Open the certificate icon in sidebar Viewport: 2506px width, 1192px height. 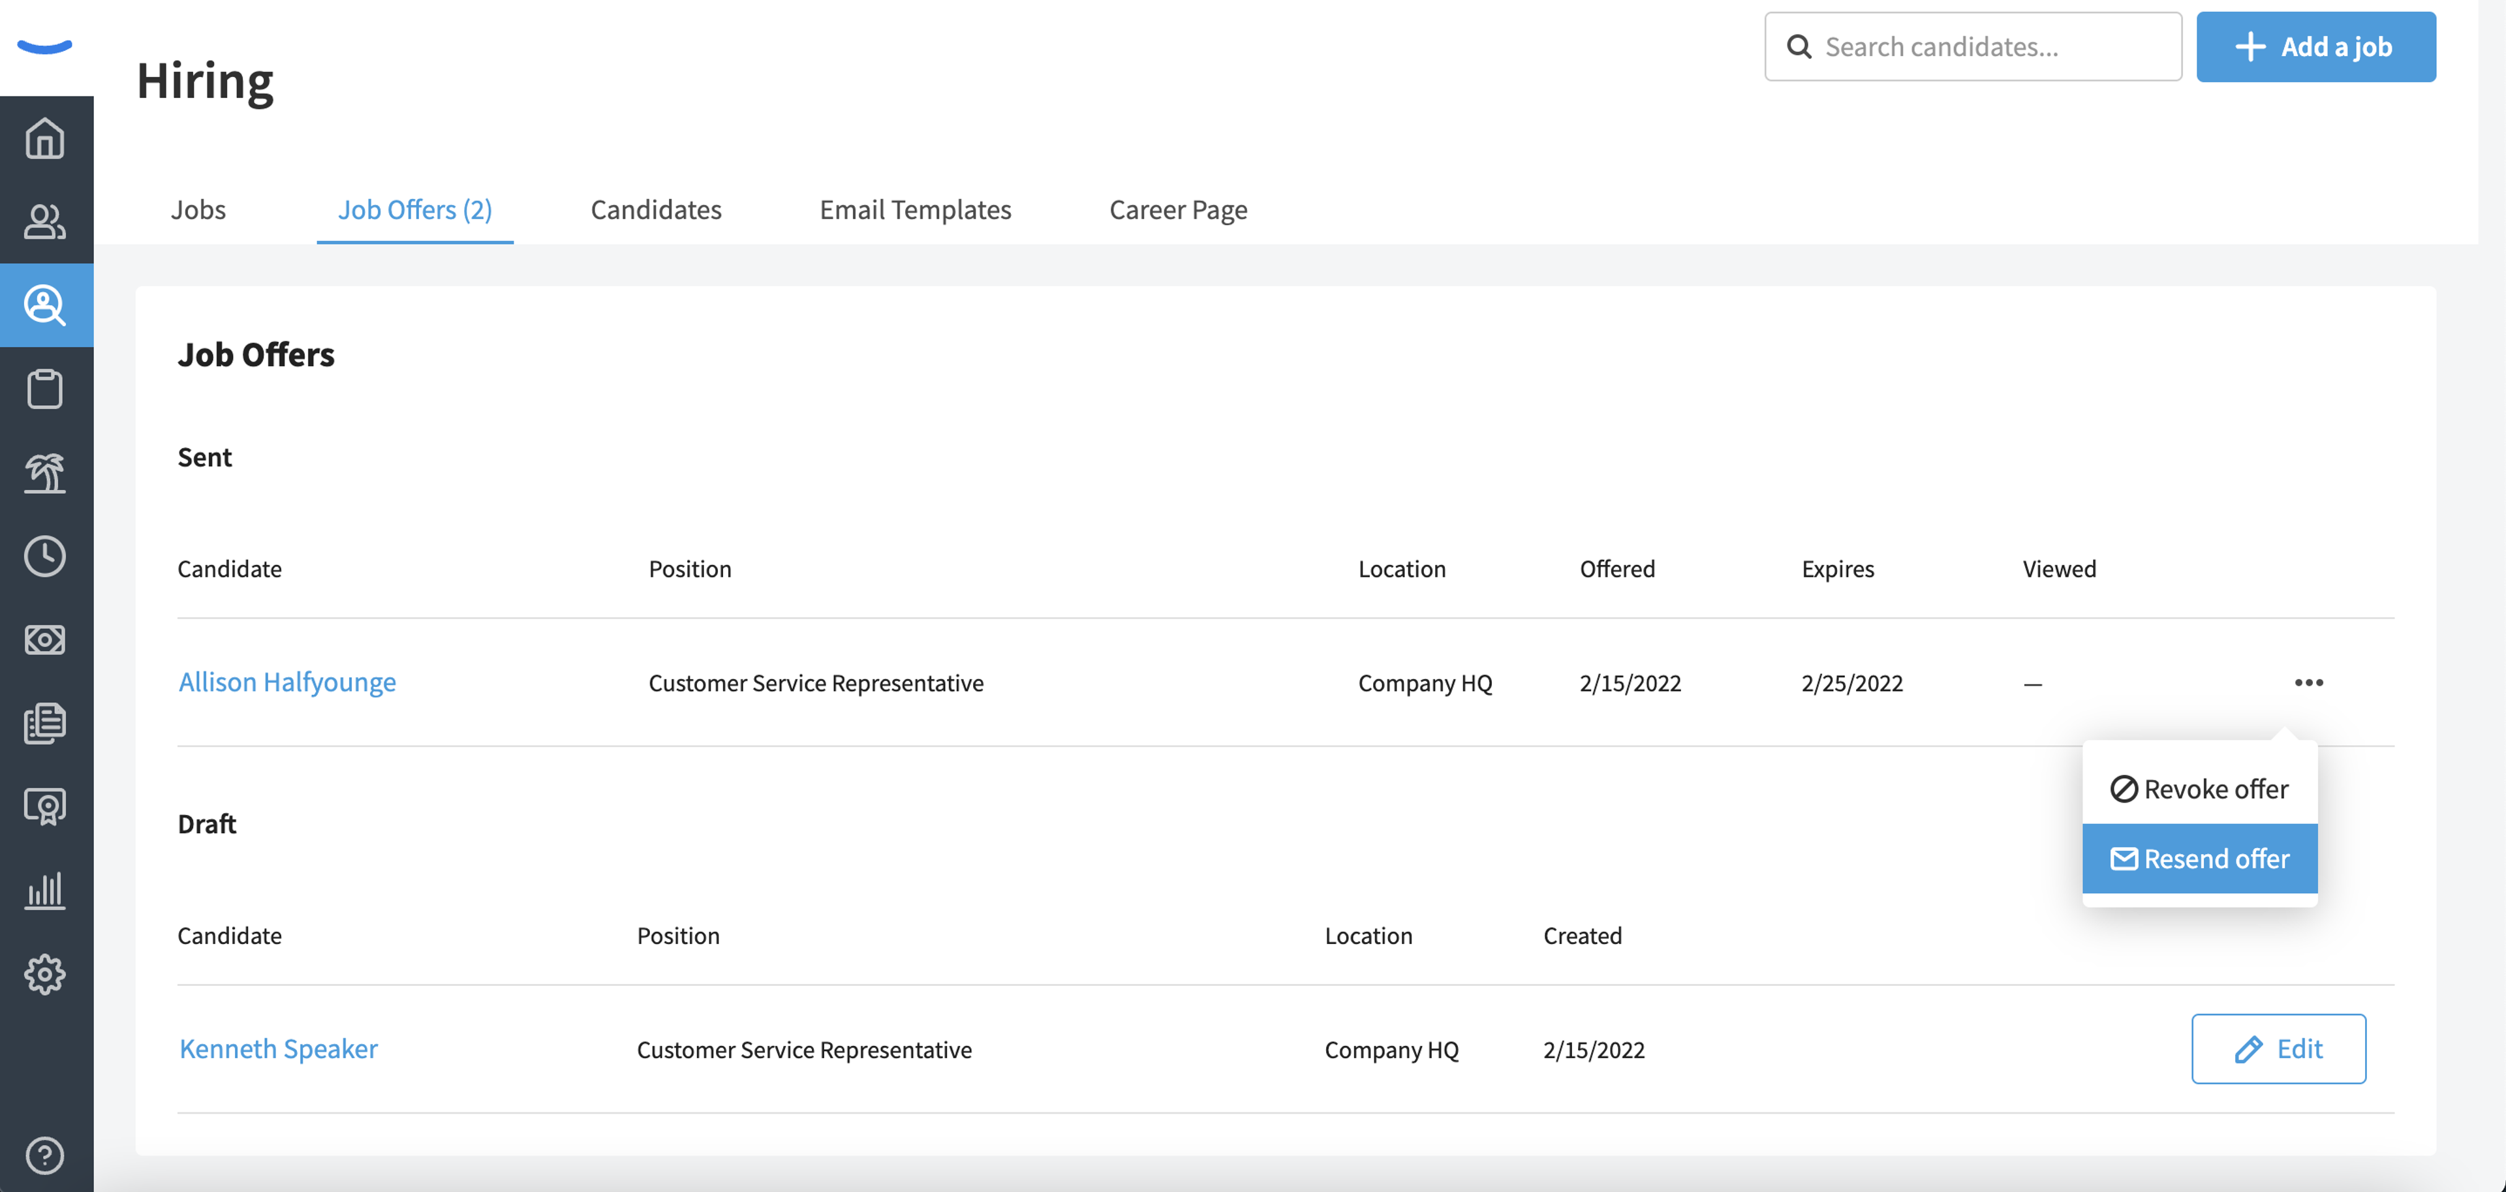45,807
